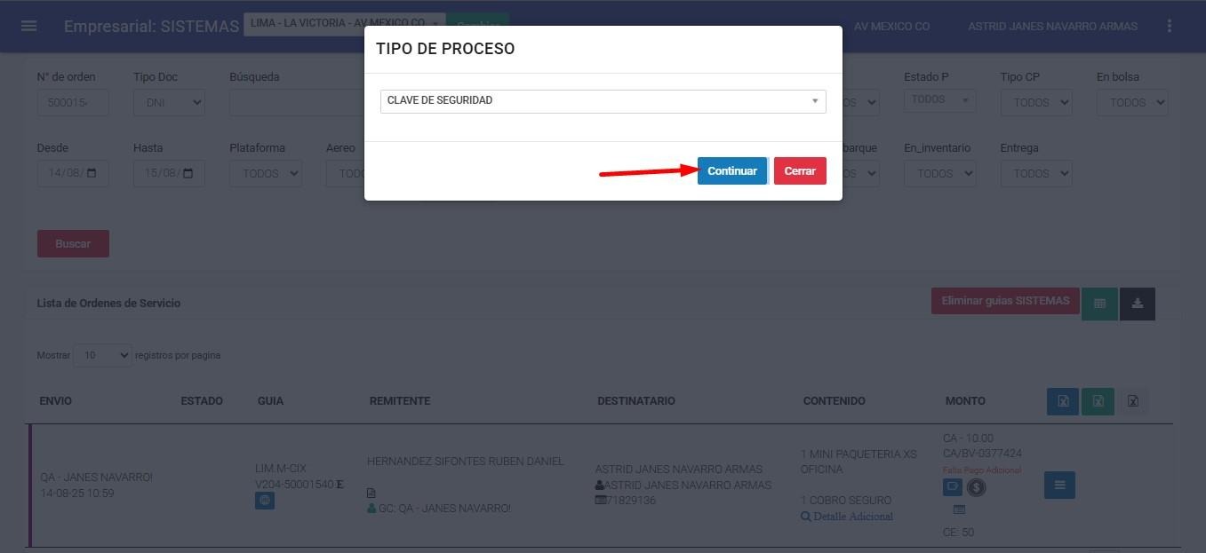The image size is (1206, 553).
Task: Click the Buscar button
Action: (x=73, y=243)
